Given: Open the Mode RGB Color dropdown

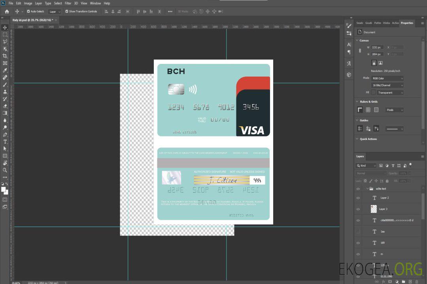Looking at the screenshot, I should 387,78.
